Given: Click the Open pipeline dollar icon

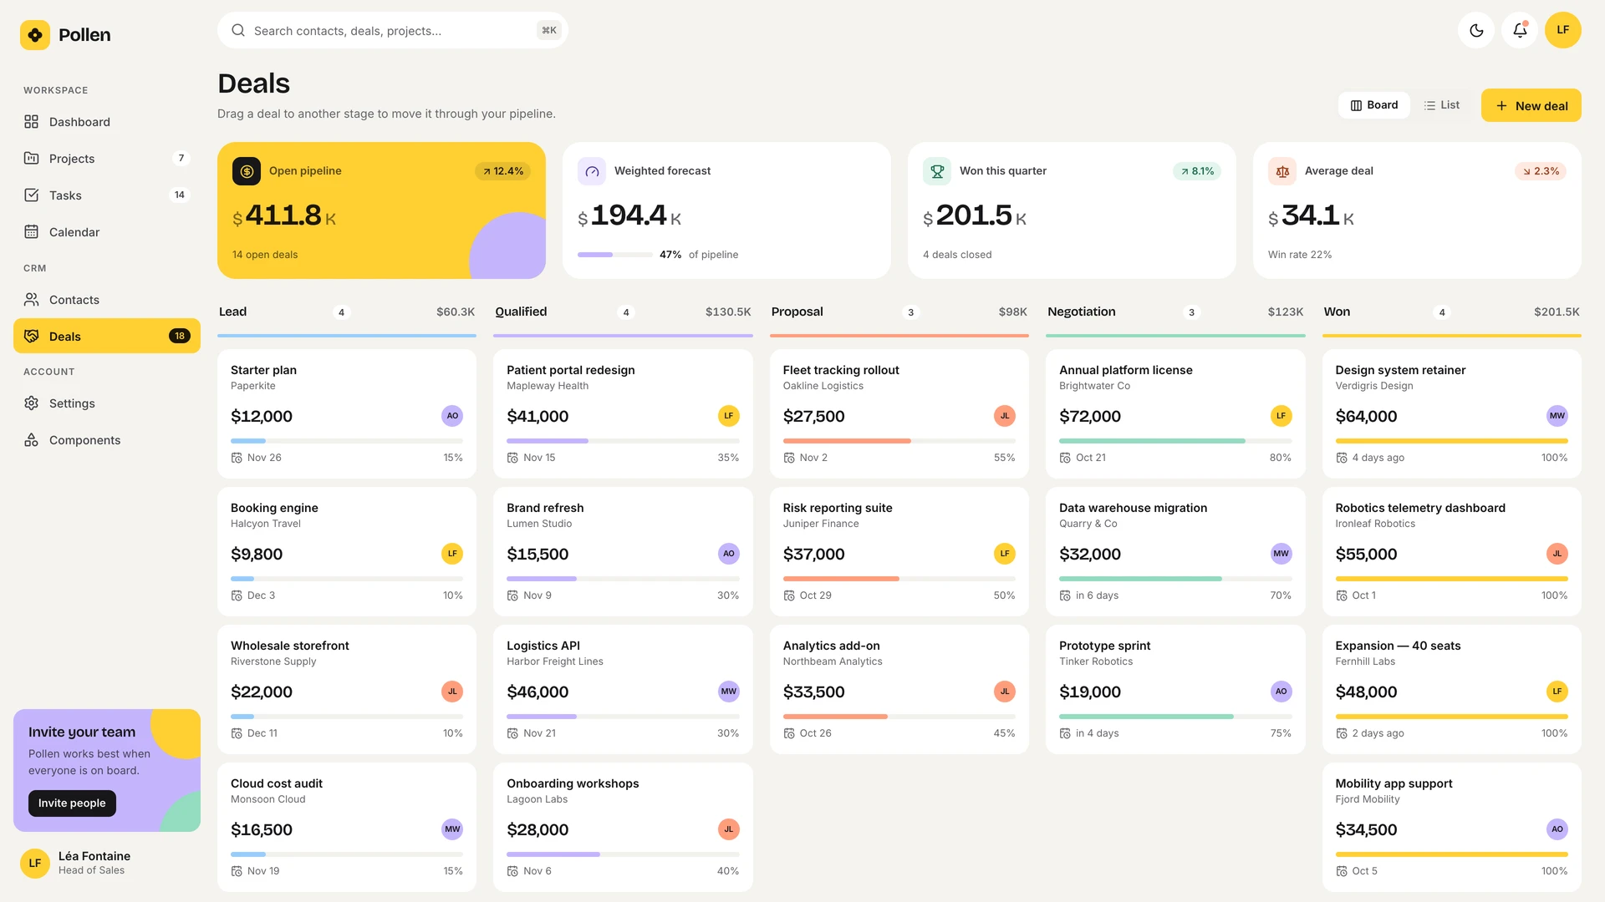Looking at the screenshot, I should 247,171.
